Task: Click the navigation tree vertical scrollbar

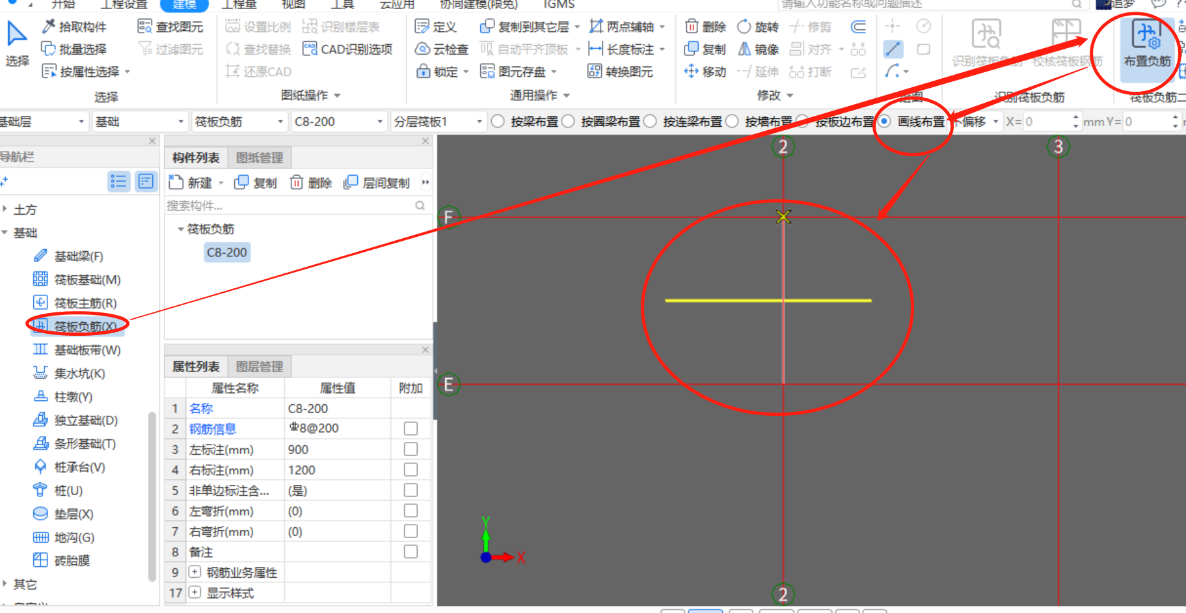Action: coord(152,496)
